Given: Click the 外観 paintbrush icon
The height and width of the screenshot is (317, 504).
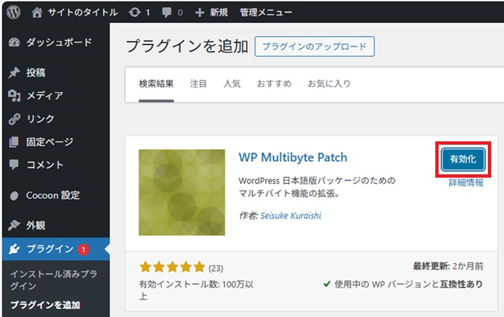Looking at the screenshot, I should [x=14, y=225].
